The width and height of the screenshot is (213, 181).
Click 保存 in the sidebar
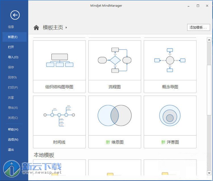tap(11, 67)
